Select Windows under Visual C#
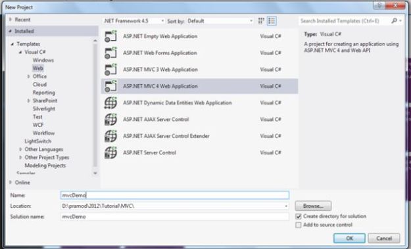 (43, 60)
